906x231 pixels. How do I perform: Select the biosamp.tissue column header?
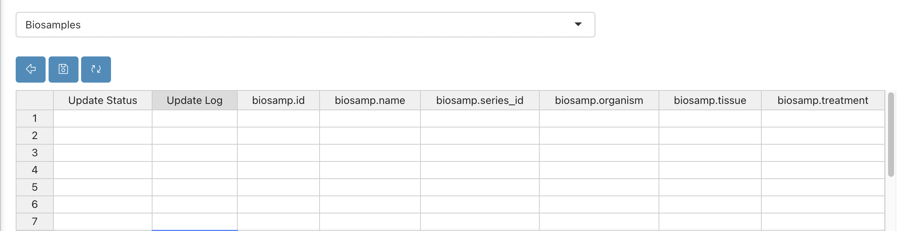coord(710,100)
